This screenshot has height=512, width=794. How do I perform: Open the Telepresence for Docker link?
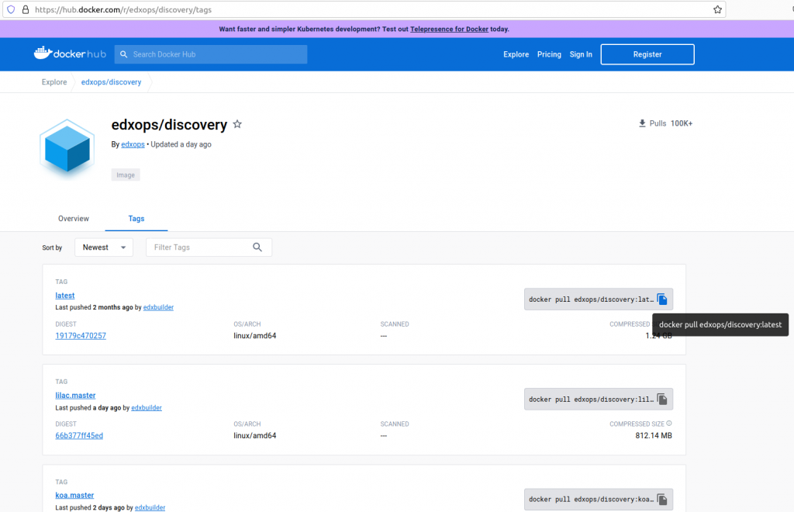click(449, 29)
